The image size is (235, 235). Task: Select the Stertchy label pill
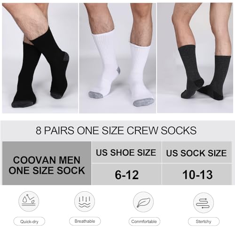coord(204,221)
